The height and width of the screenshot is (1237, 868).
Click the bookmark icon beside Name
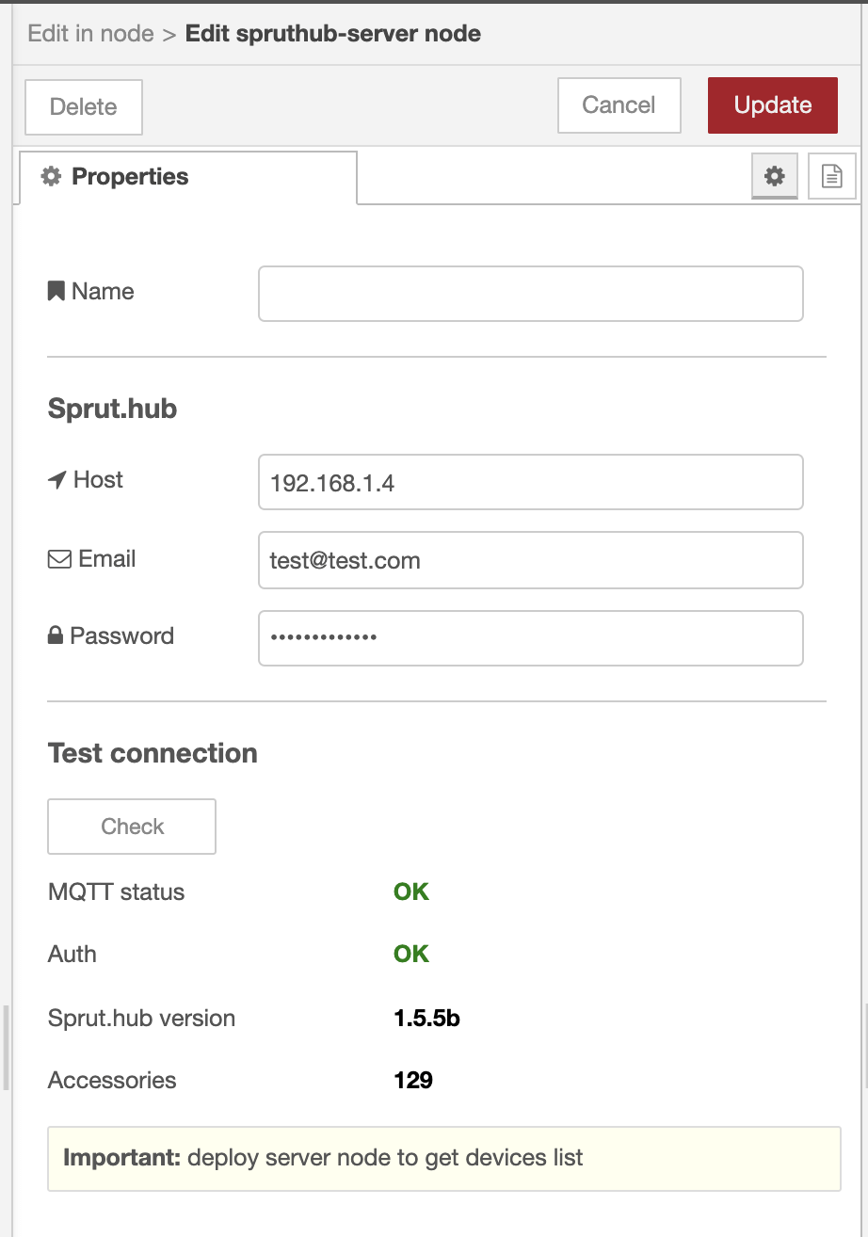(x=56, y=291)
